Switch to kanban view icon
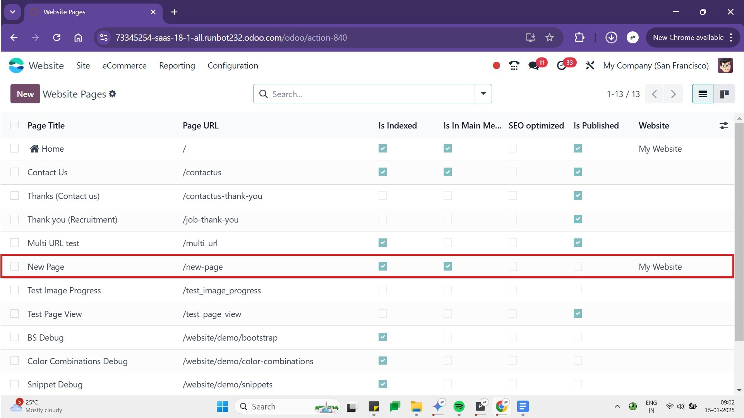This screenshot has height=418, width=744. (724, 94)
